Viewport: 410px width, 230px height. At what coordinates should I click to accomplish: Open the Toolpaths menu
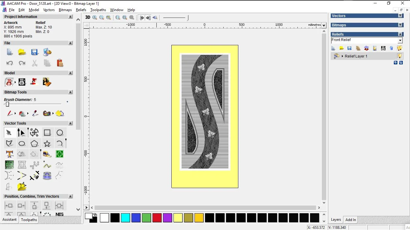[98, 10]
